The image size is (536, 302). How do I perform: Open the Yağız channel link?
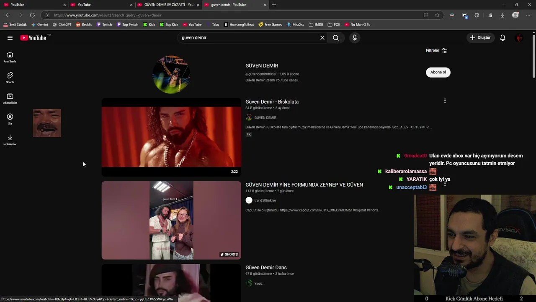(x=258, y=284)
